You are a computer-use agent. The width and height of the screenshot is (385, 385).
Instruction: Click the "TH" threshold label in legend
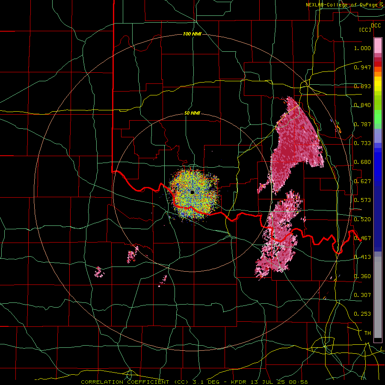click(x=367, y=333)
